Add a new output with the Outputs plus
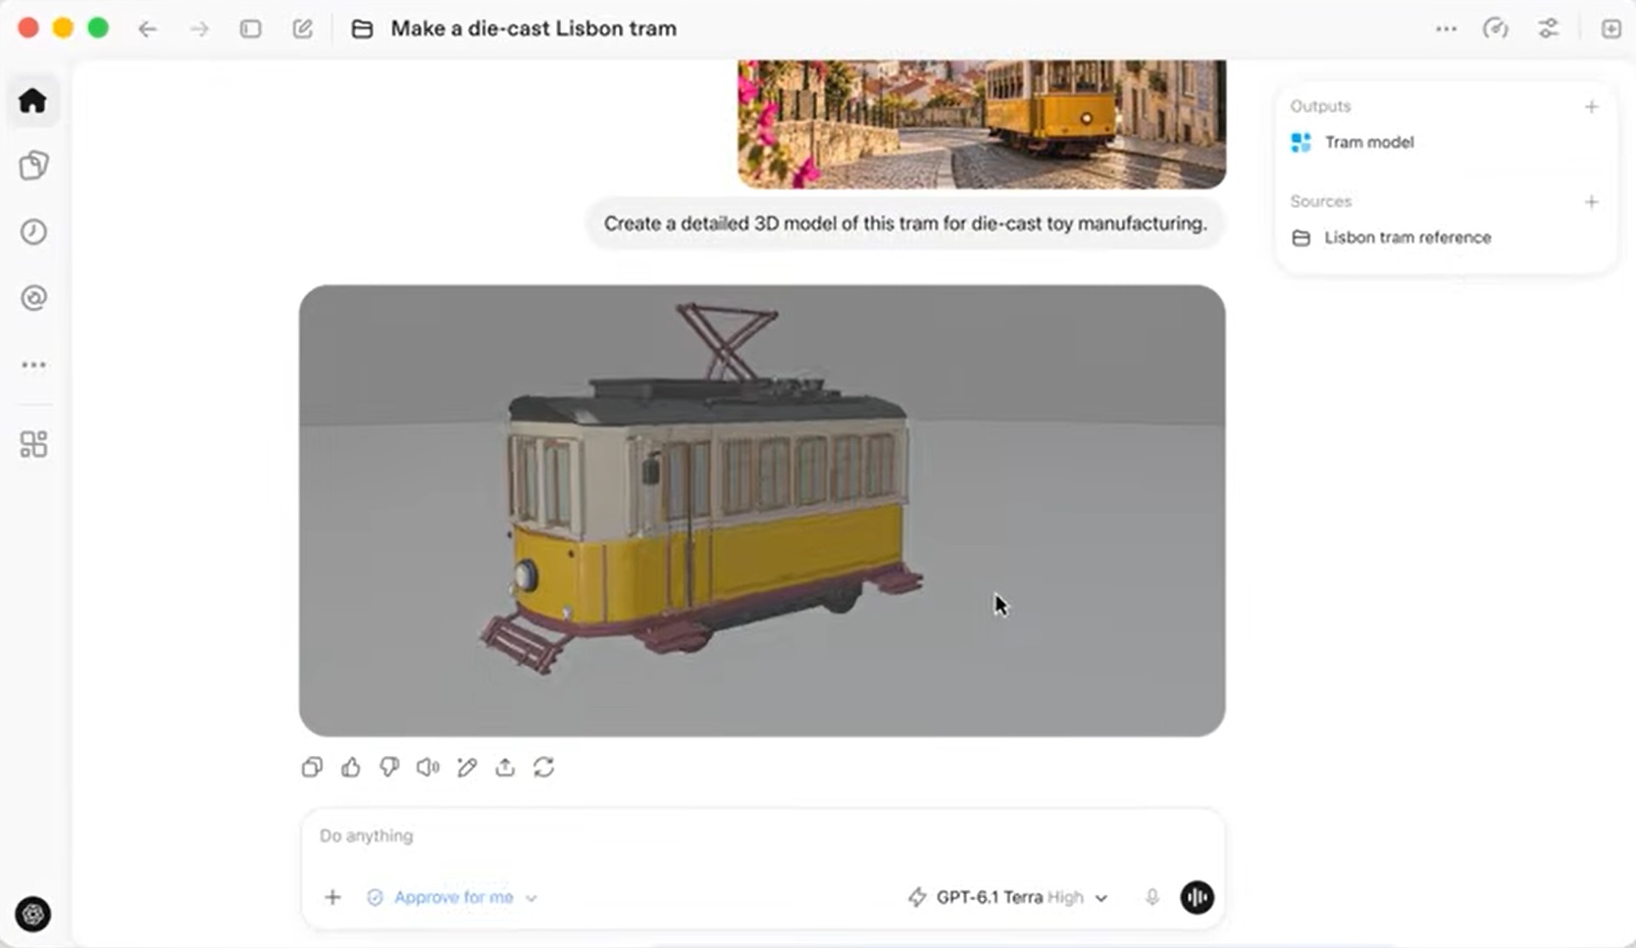Viewport: 1636px width, 948px height. 1591,106
